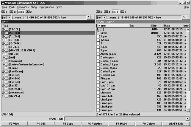Click the F5 Copy button
Screen dimensions: 191x127
pos(68,124)
